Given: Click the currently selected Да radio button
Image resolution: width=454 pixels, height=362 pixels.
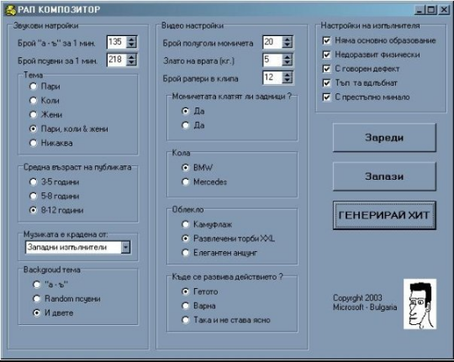Looking at the screenshot, I should click(185, 111).
